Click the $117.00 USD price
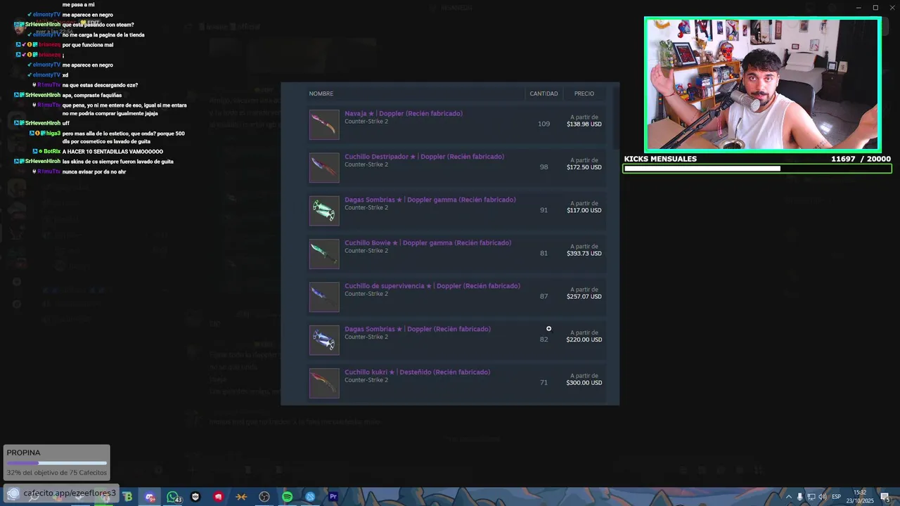This screenshot has height=506, width=900. click(584, 210)
